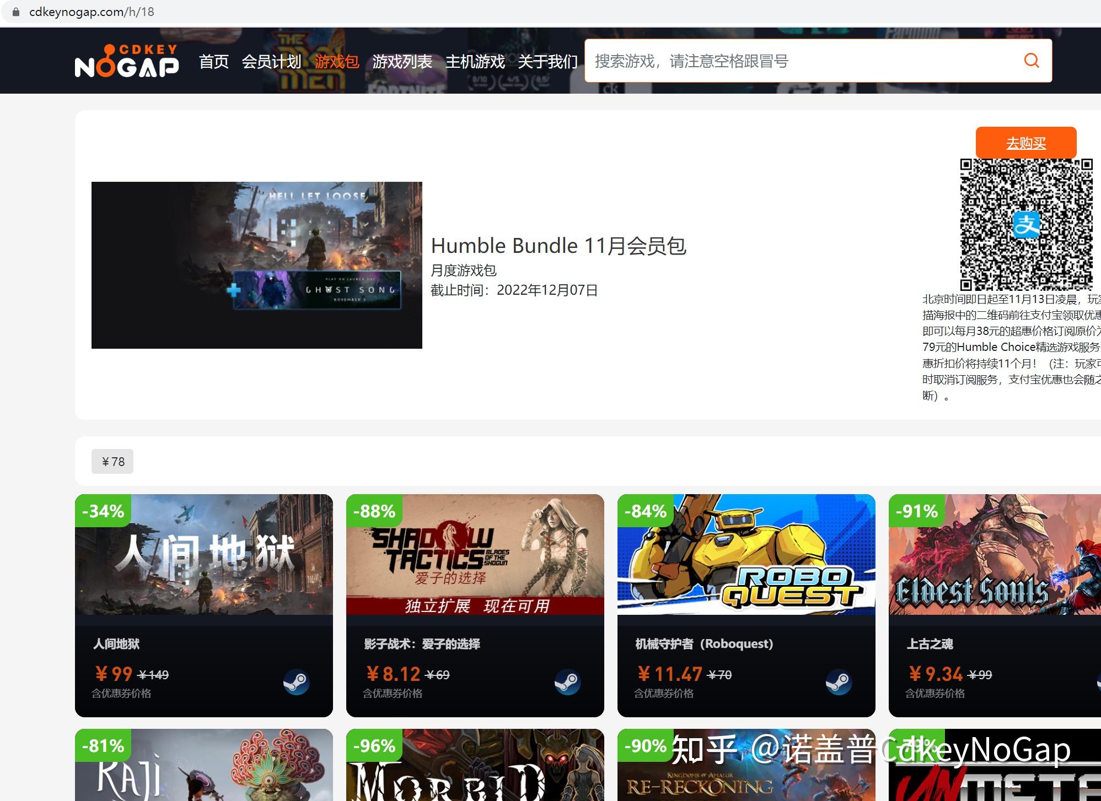Click the 截止时间：2022年12月07日 text
This screenshot has width=1101, height=801.
514,290
